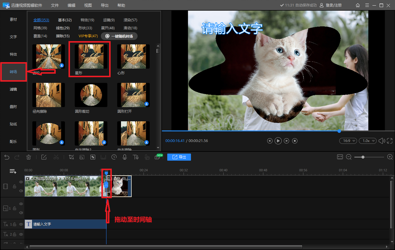Viewport: 395px width, 250px height.
Task: Stop the preview playback
Action: 295,141
